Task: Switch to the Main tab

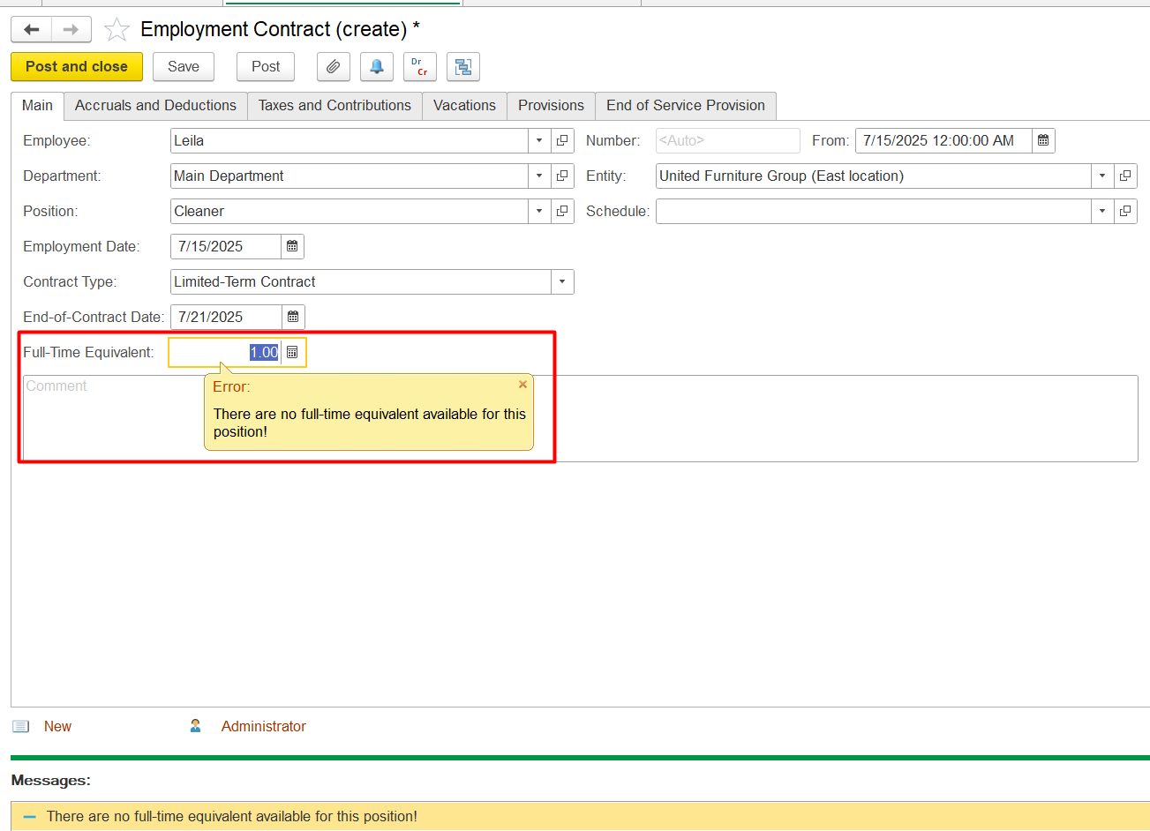Action: [37, 105]
